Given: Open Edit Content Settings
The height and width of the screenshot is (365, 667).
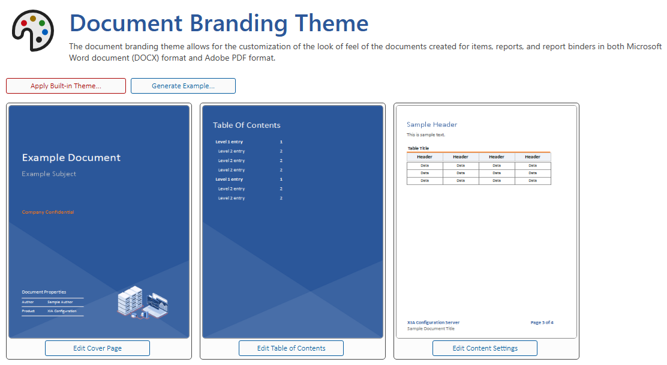Looking at the screenshot, I should 485,348.
